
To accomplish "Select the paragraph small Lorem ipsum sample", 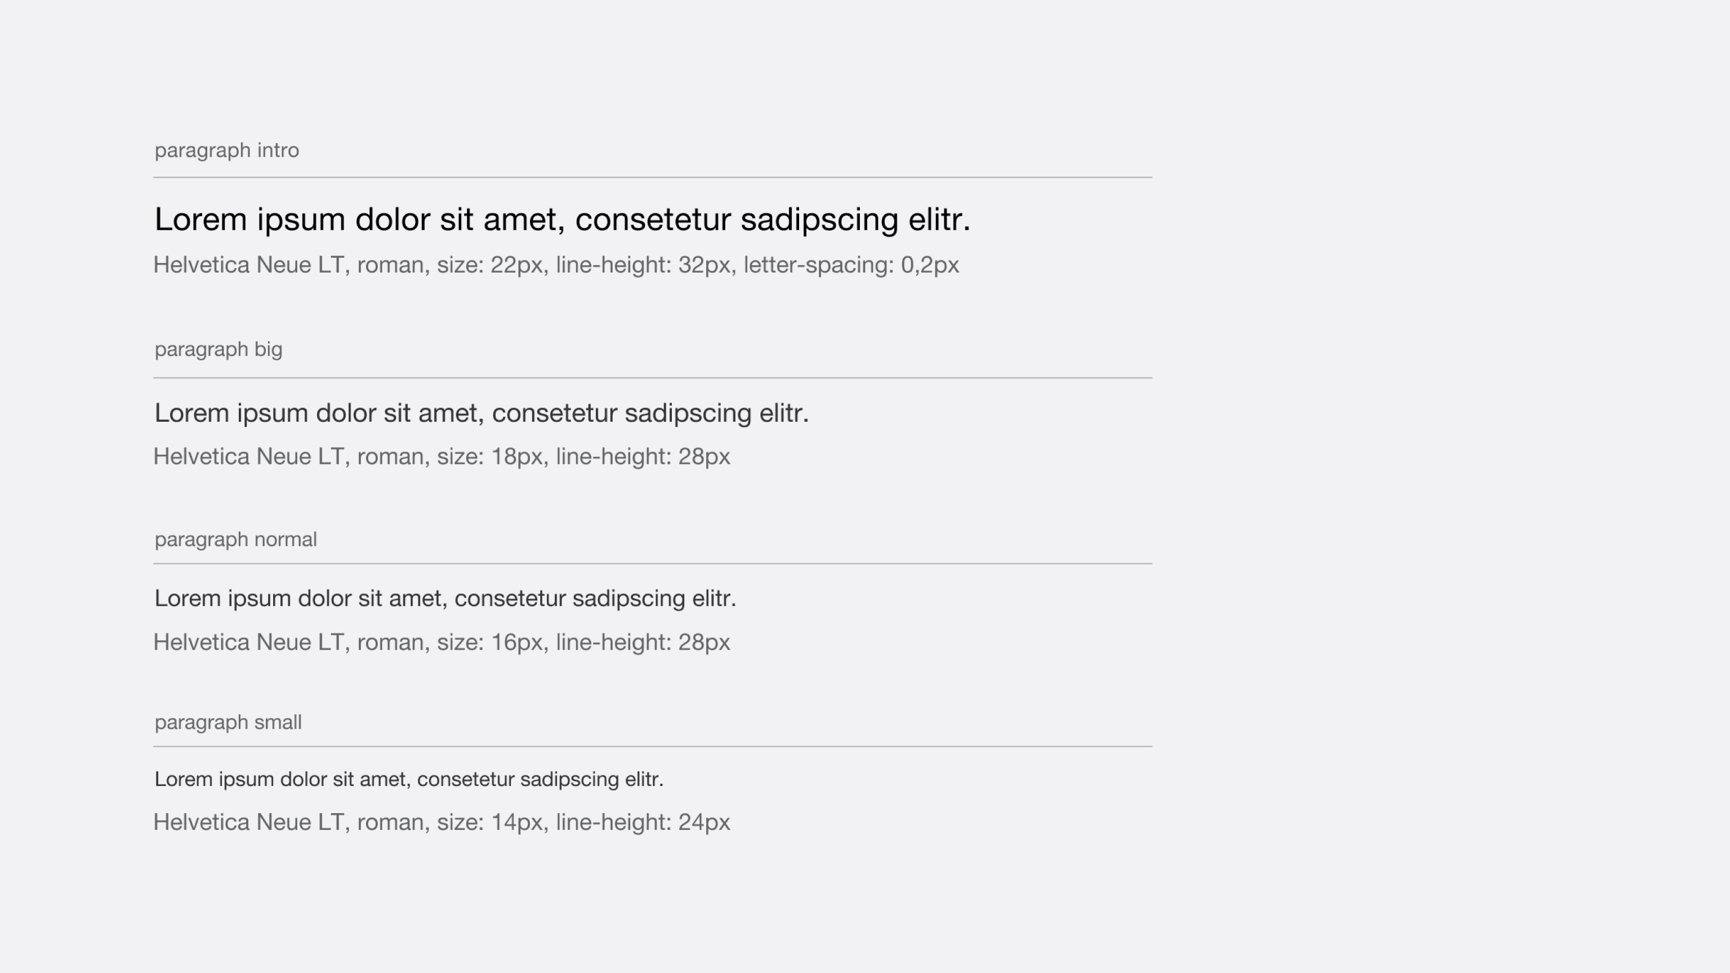I will click(409, 780).
